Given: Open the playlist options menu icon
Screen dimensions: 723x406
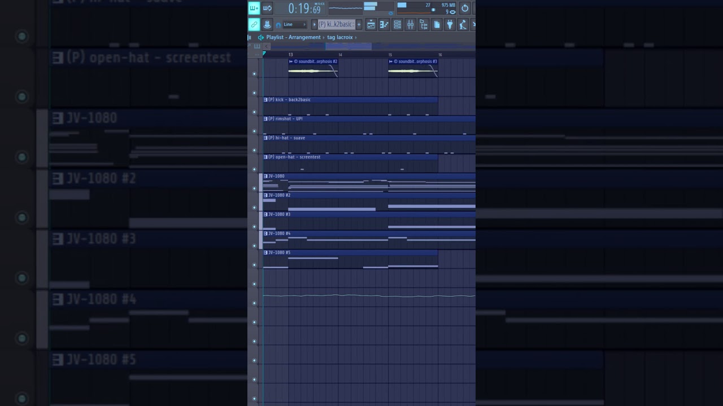Looking at the screenshot, I should point(250,37).
